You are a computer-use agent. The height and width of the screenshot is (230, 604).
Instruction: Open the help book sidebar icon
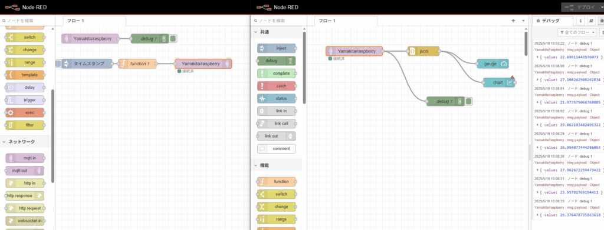click(x=591, y=21)
